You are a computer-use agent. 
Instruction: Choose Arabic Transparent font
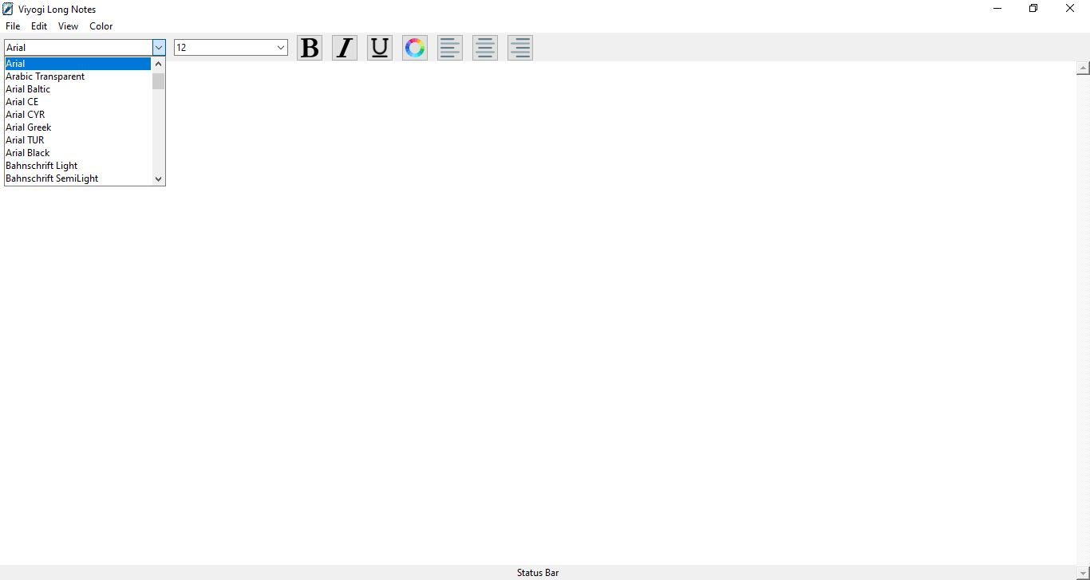point(78,76)
